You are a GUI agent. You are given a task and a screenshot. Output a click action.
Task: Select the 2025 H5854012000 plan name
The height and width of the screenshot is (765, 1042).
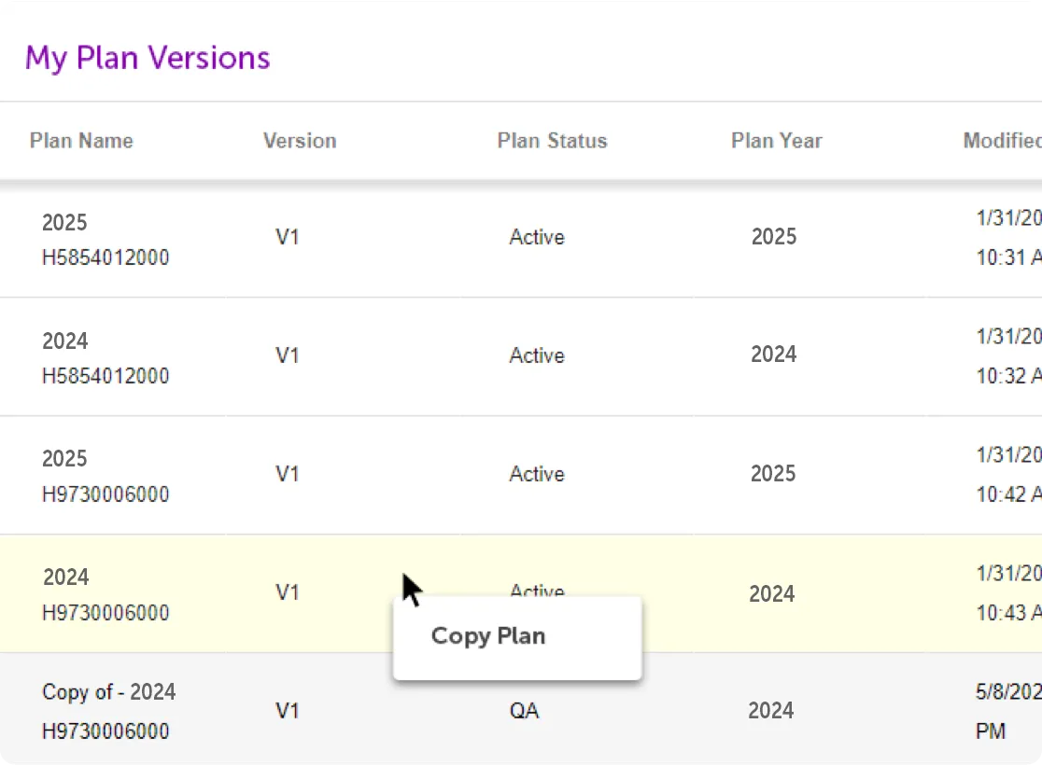point(106,240)
